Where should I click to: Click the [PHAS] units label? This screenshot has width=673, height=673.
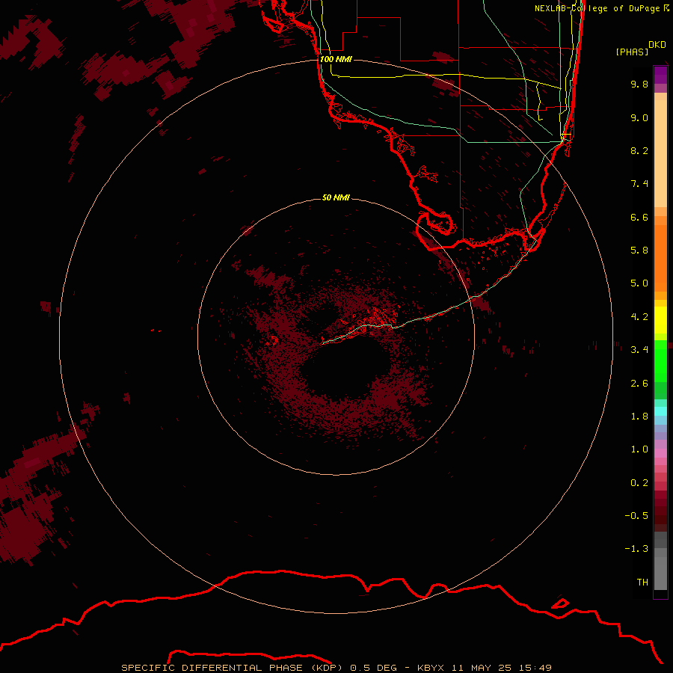632,52
